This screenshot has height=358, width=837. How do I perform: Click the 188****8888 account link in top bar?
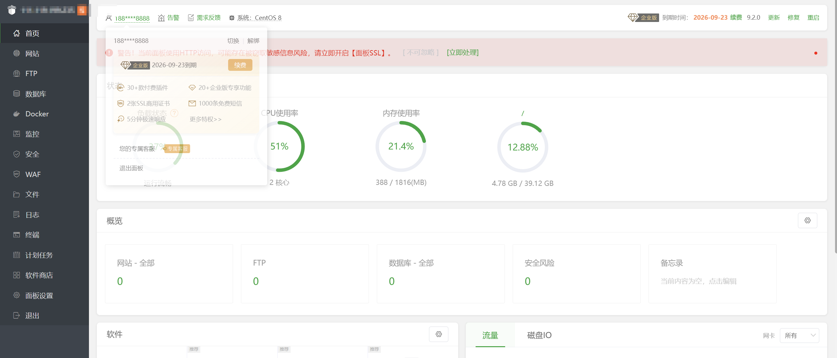132,18
